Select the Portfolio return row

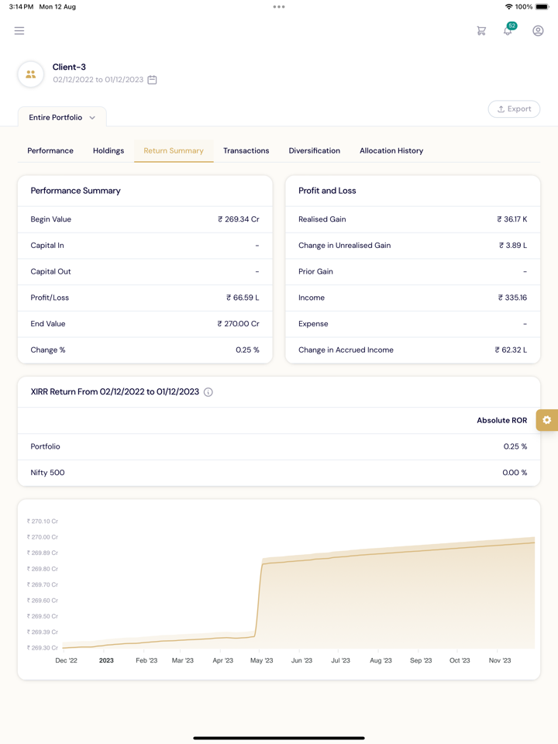pyautogui.click(x=279, y=446)
